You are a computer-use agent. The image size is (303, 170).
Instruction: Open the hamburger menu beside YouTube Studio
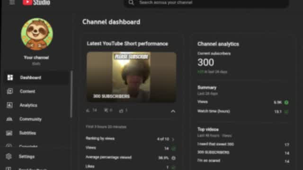(x=12, y=2)
